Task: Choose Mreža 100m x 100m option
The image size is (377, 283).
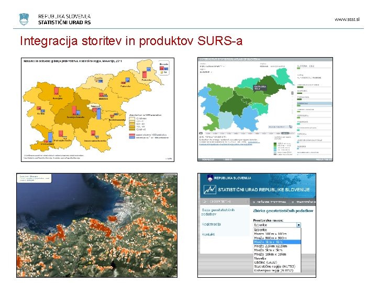Action: tap(277, 234)
